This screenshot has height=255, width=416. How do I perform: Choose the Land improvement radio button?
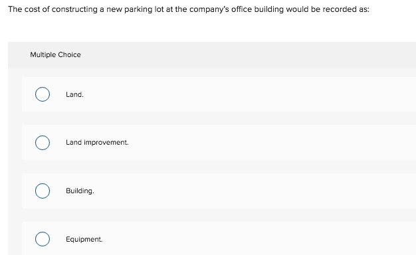(x=43, y=143)
